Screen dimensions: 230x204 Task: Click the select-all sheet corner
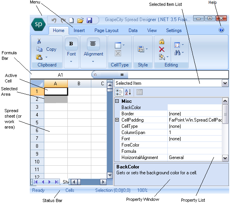(x=37, y=84)
